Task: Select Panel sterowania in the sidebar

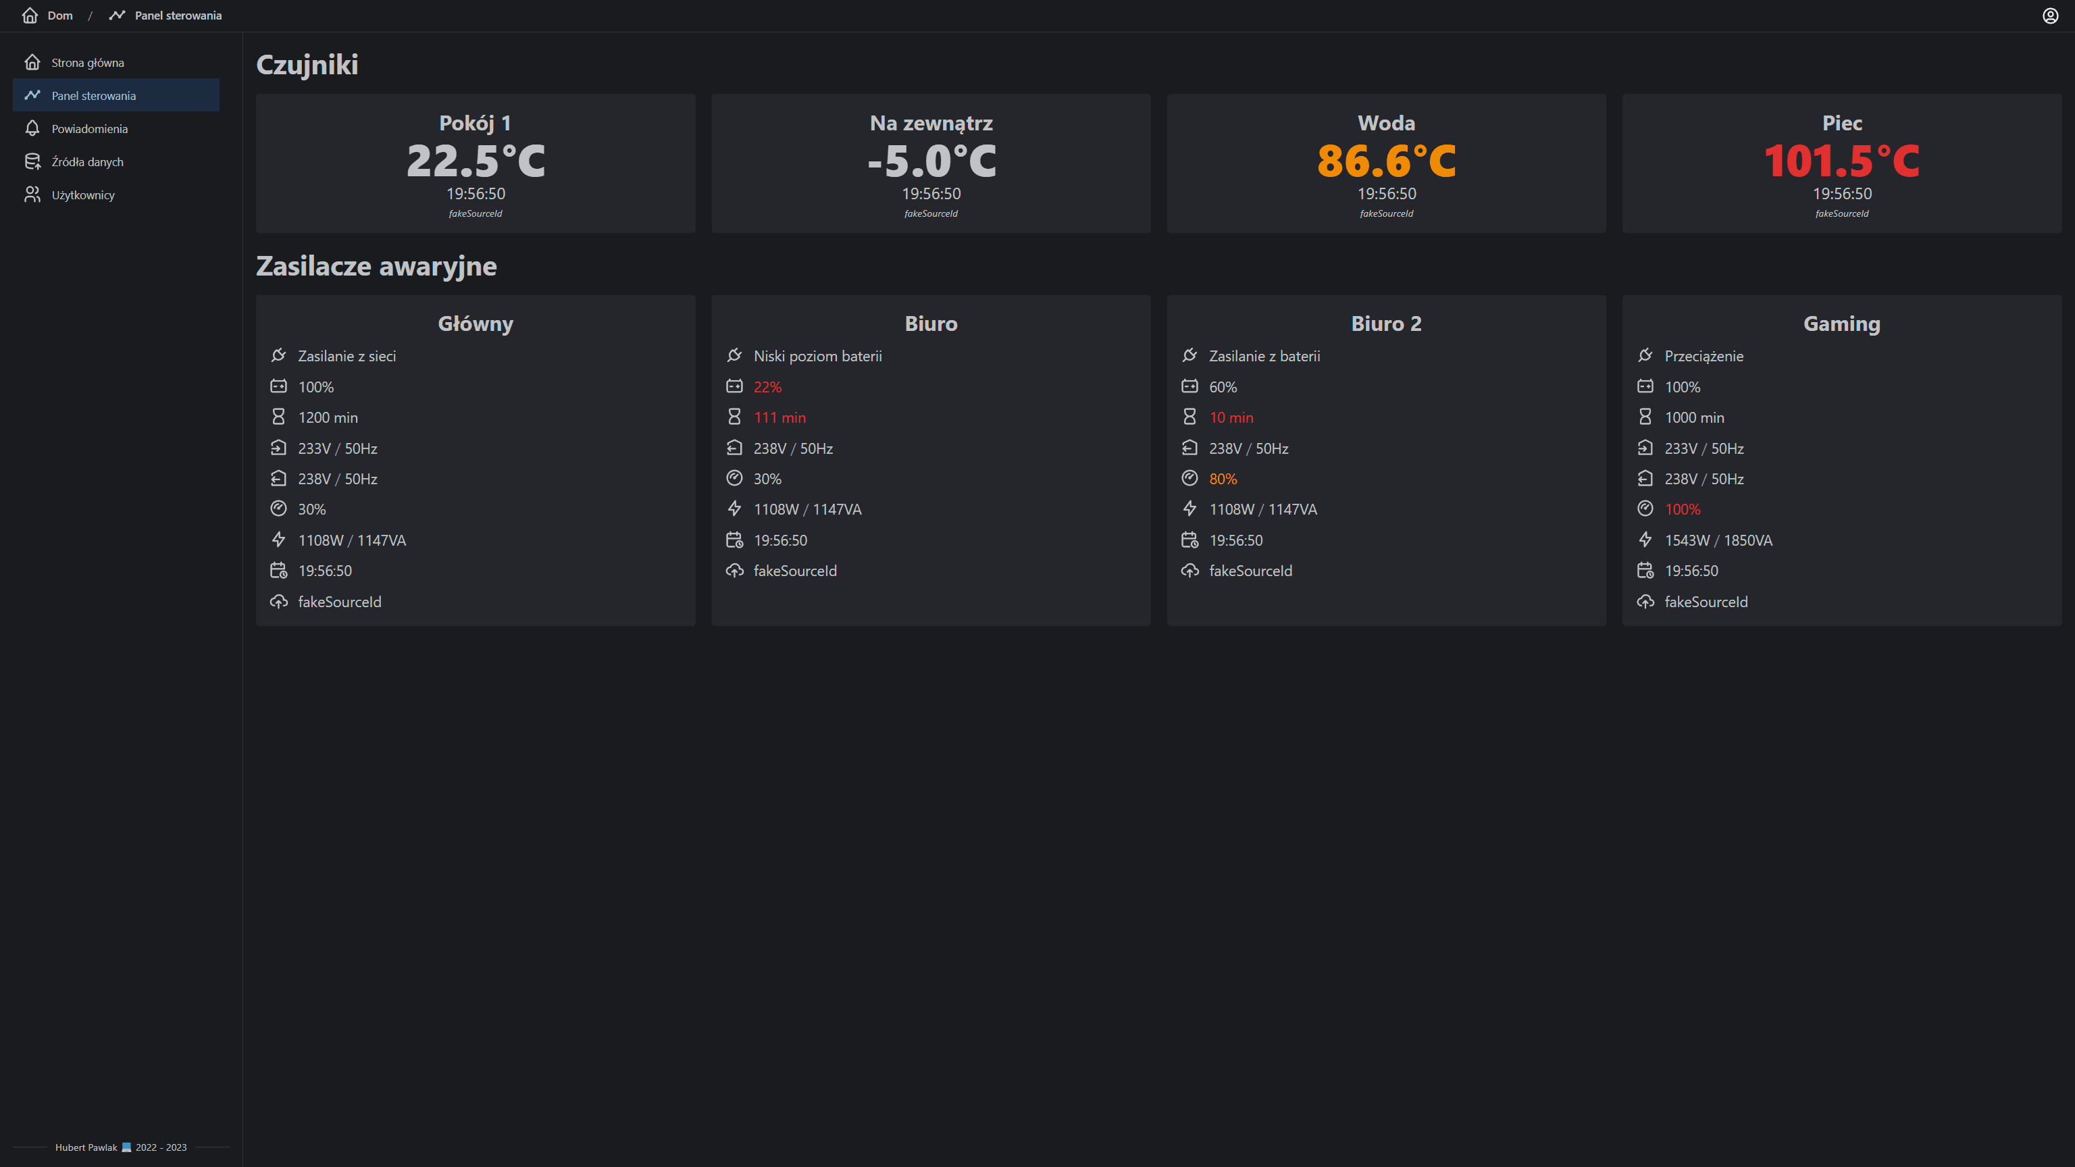Action: tap(95, 95)
